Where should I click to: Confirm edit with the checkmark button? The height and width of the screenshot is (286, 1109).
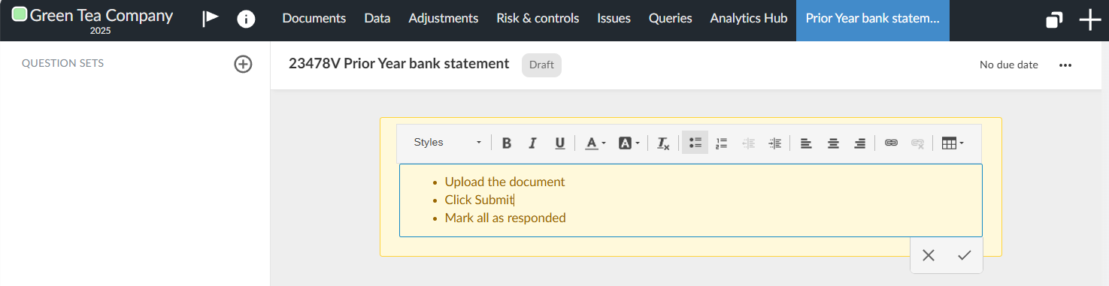965,255
